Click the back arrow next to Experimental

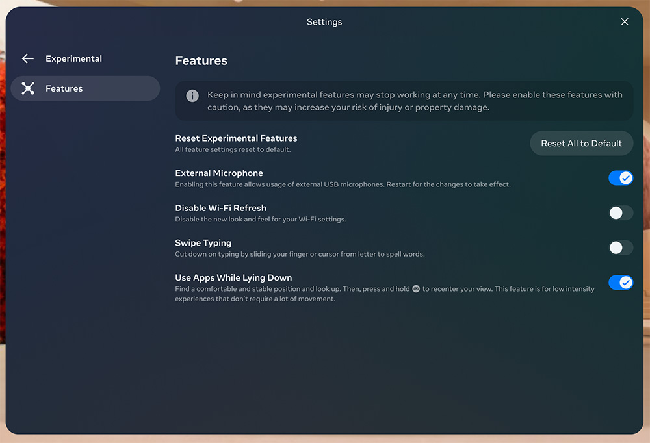27,58
